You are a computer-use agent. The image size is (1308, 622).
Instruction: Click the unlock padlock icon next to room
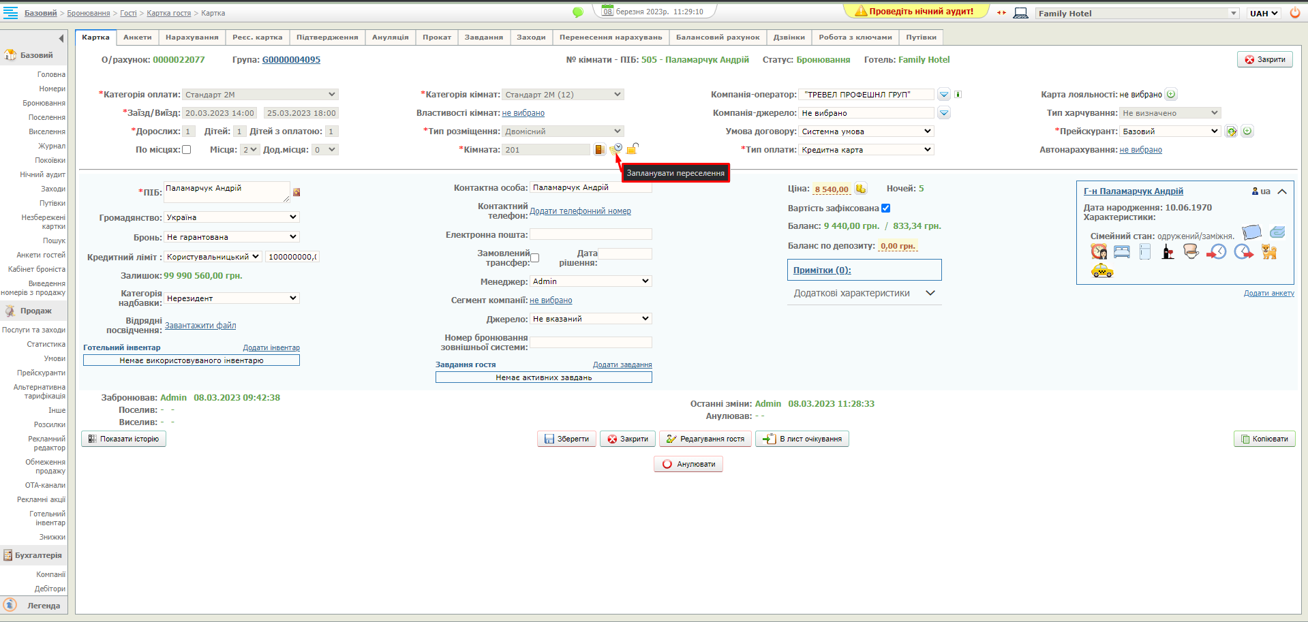(633, 149)
